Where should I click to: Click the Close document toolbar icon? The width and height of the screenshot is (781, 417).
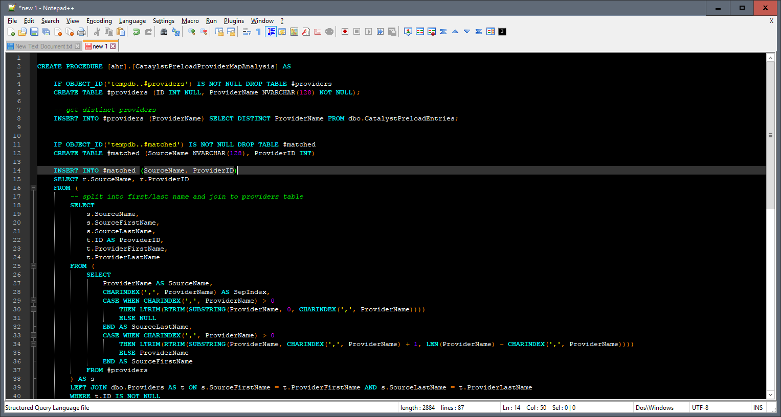pos(58,32)
